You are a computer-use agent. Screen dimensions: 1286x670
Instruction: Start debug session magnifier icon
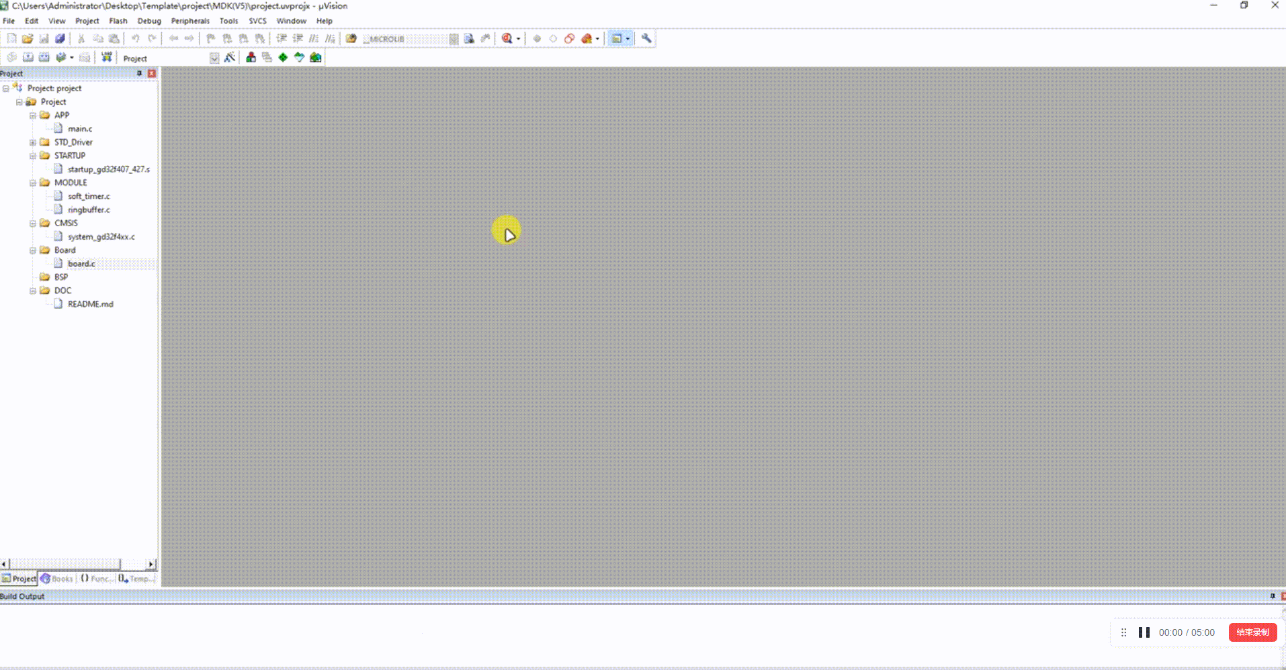[507, 39]
